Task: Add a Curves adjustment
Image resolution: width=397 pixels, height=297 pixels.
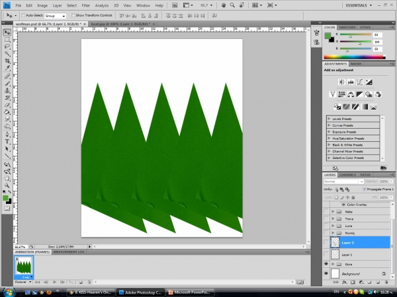Action: point(359,82)
